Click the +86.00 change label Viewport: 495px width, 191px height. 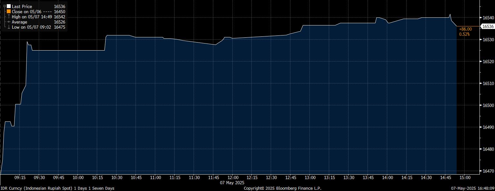pyautogui.click(x=465, y=29)
